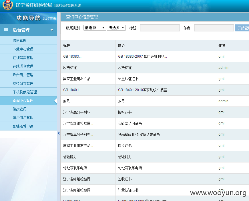Click the 收费标准 table row title
Image resolution: width=249 pixels, height=201 pixels.
pos(70,68)
